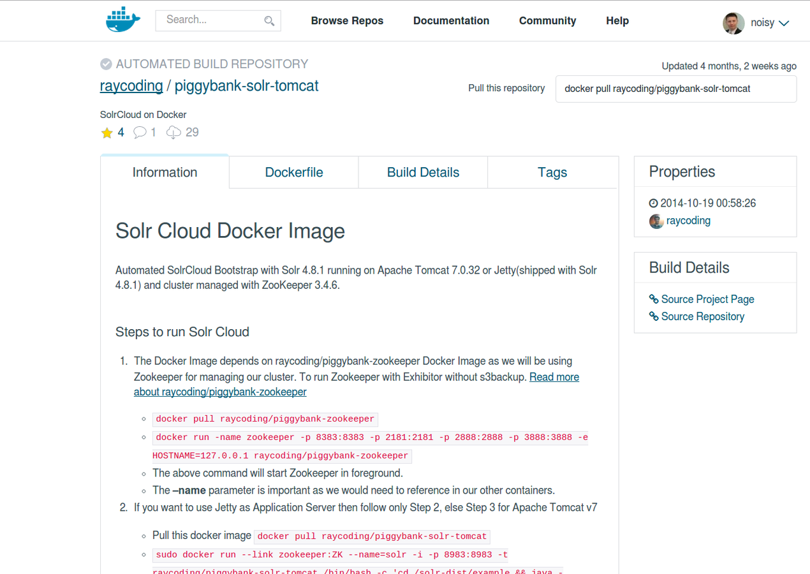Click the search magnifier icon

[x=269, y=21]
